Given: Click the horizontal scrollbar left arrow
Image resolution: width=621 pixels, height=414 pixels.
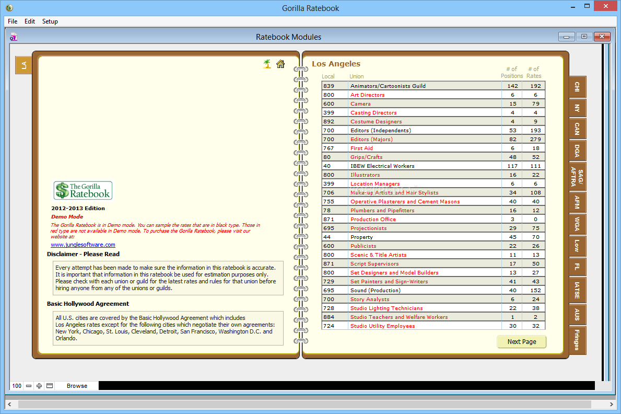Looking at the screenshot, I should click(9, 404).
